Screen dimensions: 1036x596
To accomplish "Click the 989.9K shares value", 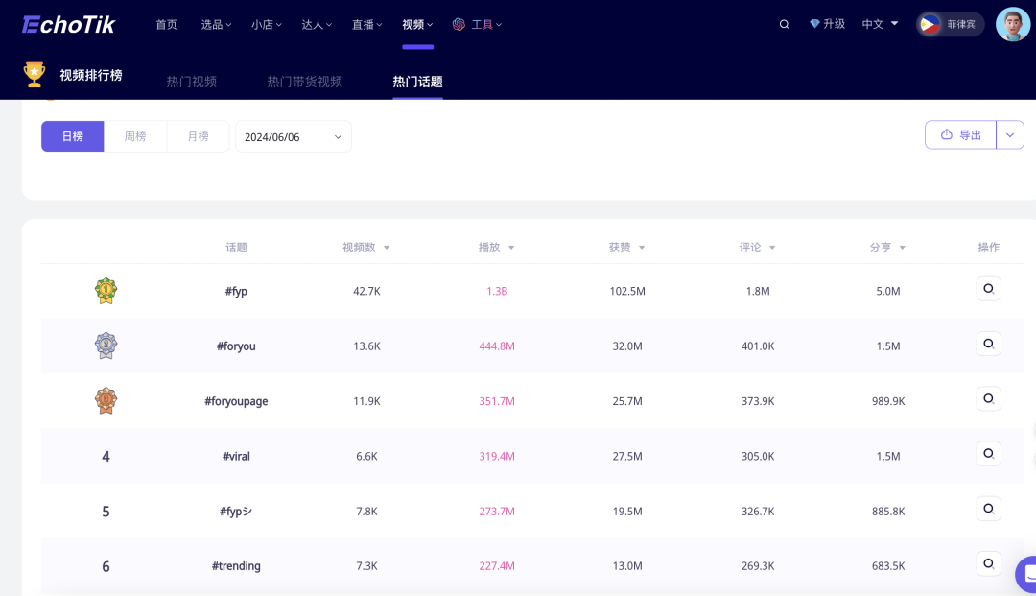I will pyautogui.click(x=888, y=401).
